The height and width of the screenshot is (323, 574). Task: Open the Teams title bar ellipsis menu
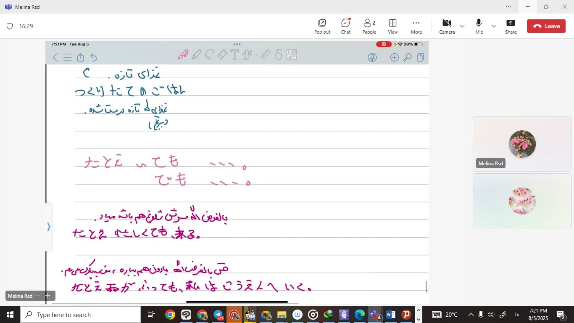coord(508,7)
